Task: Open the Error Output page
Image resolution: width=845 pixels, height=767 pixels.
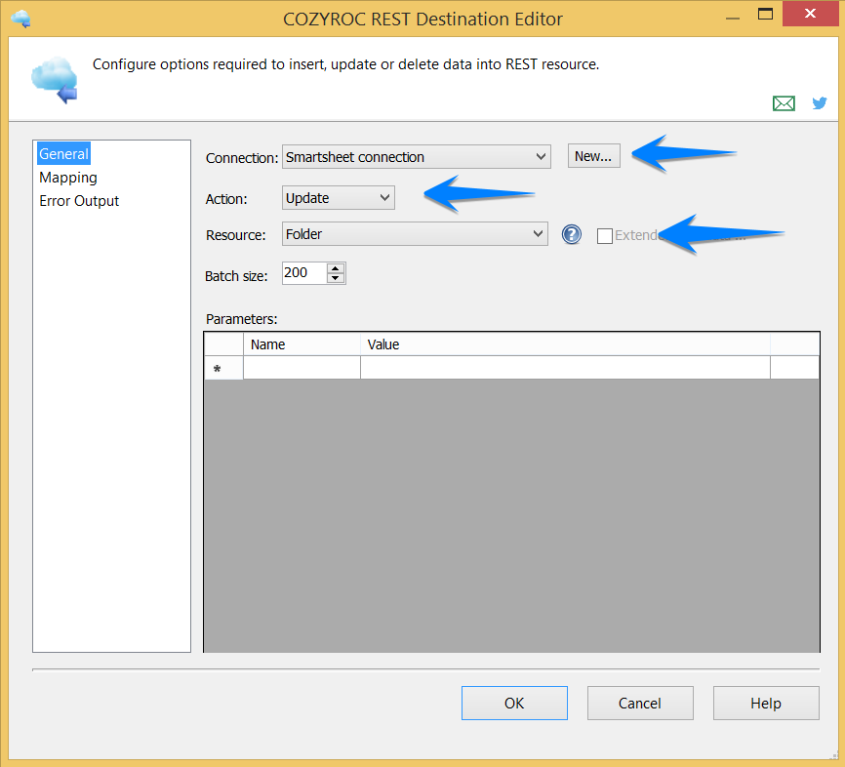Action: [79, 201]
